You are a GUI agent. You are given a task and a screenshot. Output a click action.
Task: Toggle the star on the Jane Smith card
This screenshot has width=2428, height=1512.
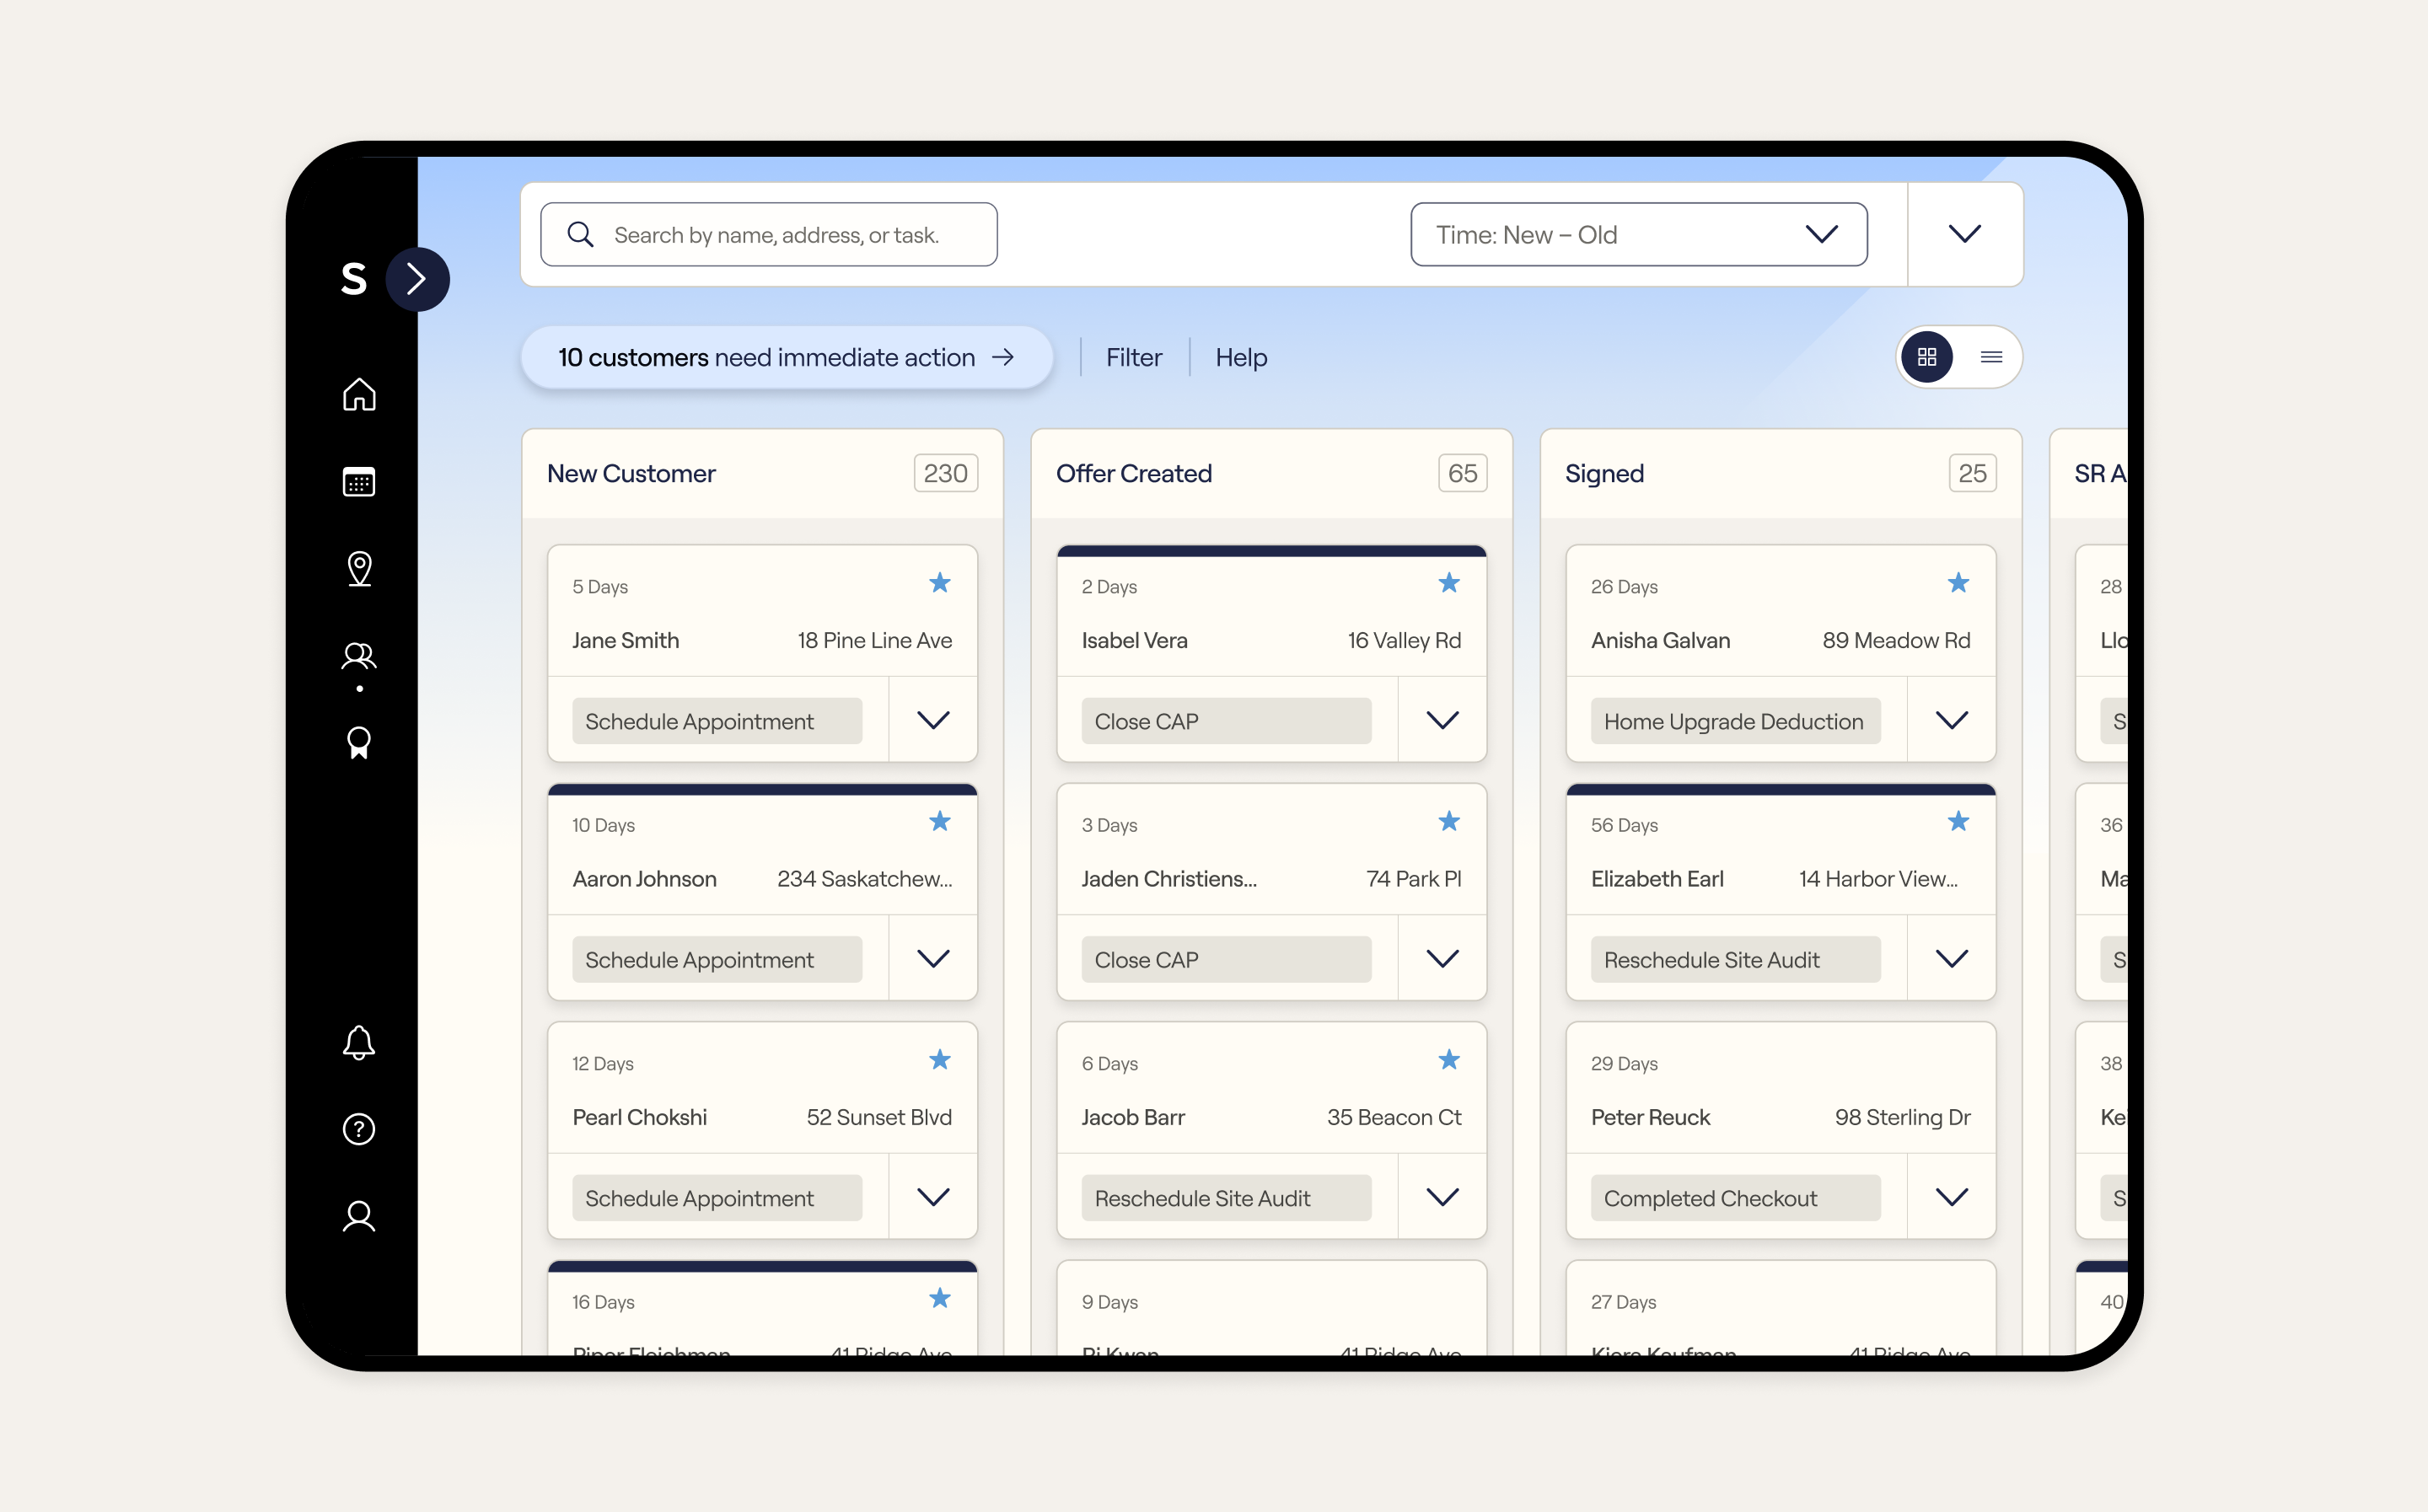940,583
